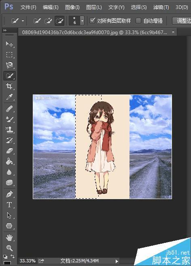Viewport: 191px width, 266px height.
Task: Select the Pen tool
Action: pyautogui.click(x=9, y=194)
